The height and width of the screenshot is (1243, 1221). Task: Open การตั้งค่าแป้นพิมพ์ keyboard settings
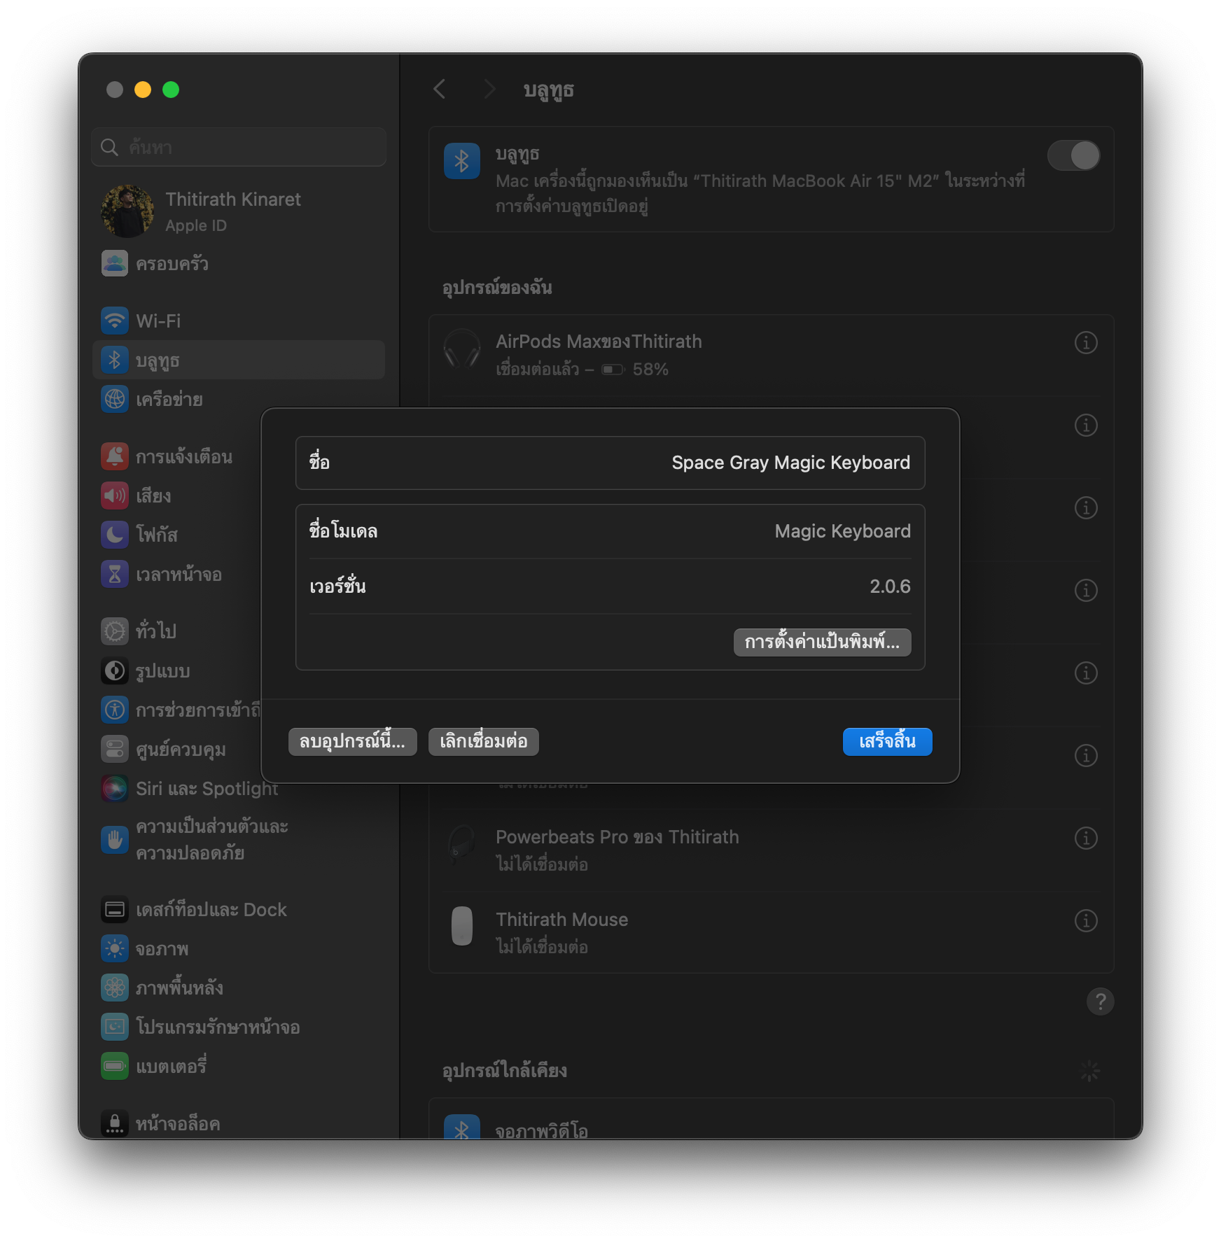(822, 642)
